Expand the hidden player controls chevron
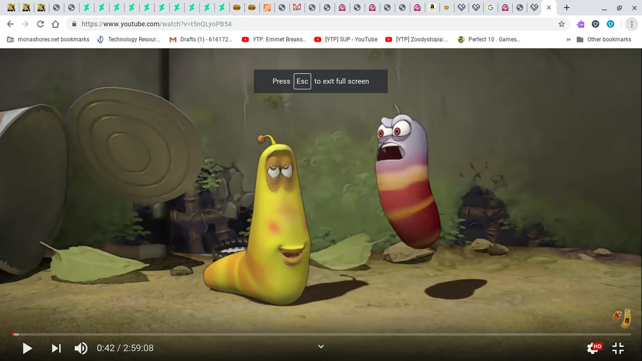The height and width of the screenshot is (361, 642). click(x=320, y=346)
